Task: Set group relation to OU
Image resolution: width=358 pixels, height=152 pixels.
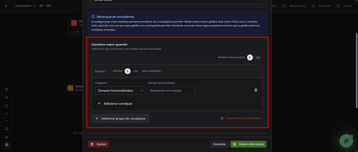Action: (x=258, y=58)
